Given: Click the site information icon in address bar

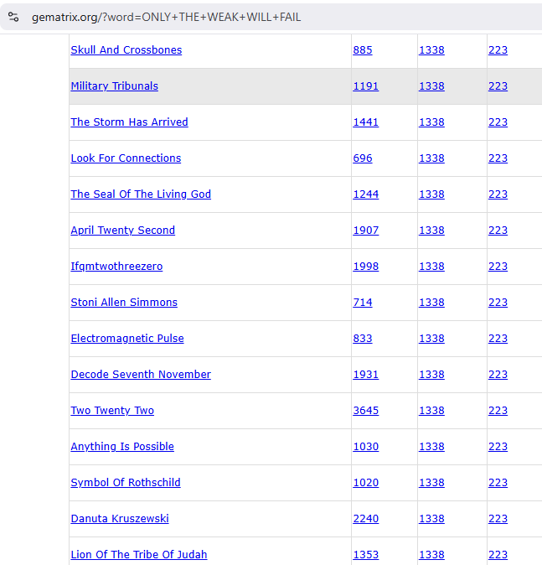Looking at the screenshot, I should [13, 17].
